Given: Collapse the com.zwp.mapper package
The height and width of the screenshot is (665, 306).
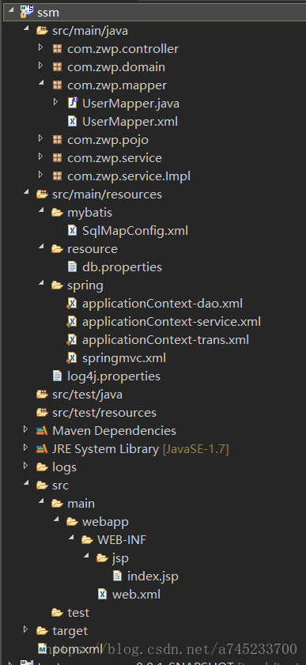Looking at the screenshot, I should 42,84.
